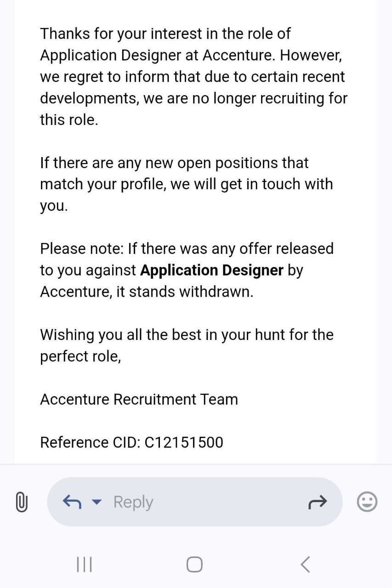Tap the Android back button

click(305, 564)
